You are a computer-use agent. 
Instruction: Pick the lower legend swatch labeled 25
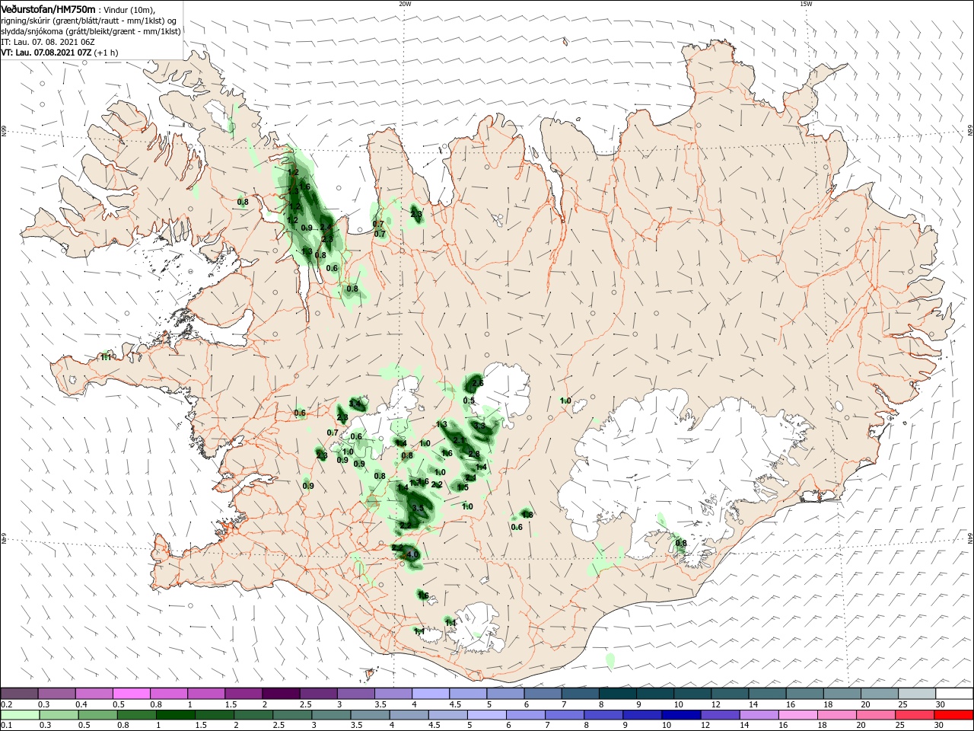pyautogui.click(x=915, y=715)
